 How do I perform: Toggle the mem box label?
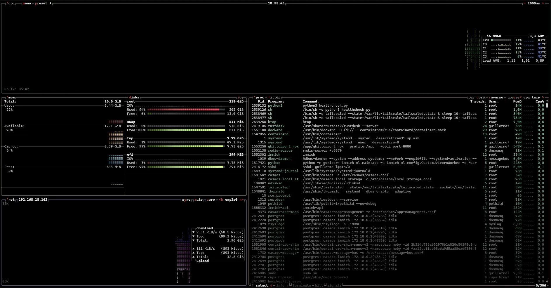pos(11,97)
